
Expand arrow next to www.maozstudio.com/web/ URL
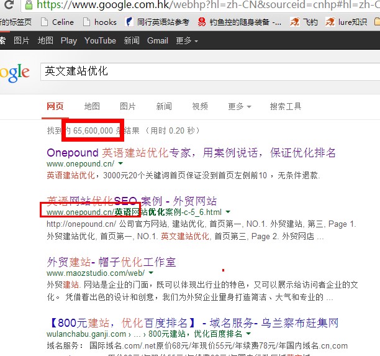tap(151, 273)
